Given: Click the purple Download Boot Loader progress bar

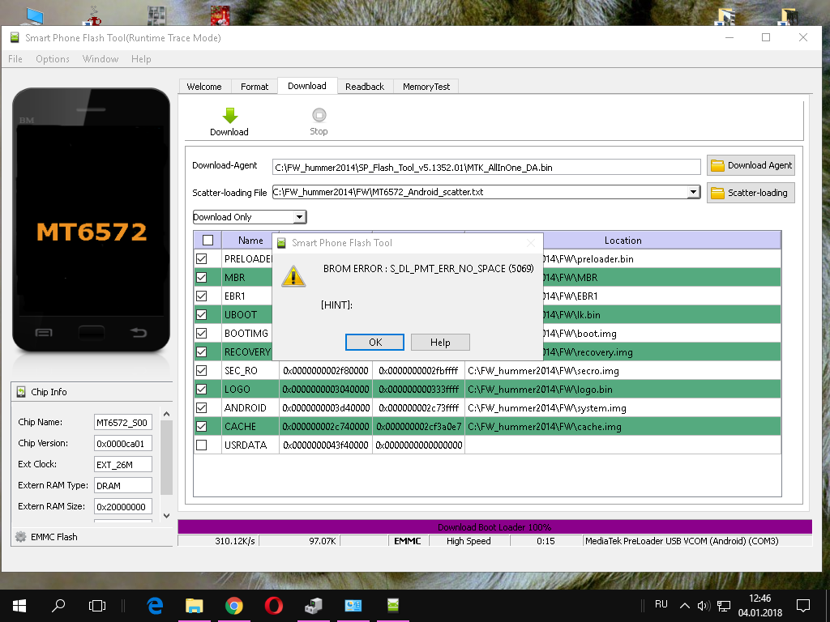Looking at the screenshot, I should tap(494, 526).
